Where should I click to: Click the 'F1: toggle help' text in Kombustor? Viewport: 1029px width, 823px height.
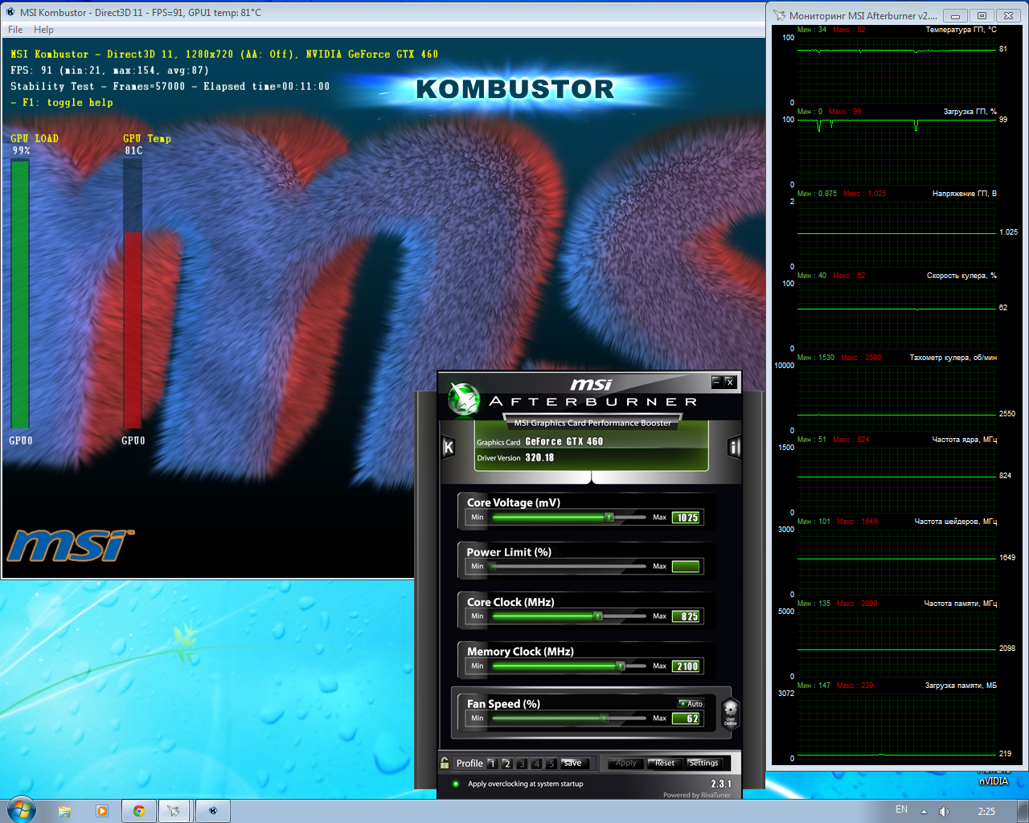(62, 103)
